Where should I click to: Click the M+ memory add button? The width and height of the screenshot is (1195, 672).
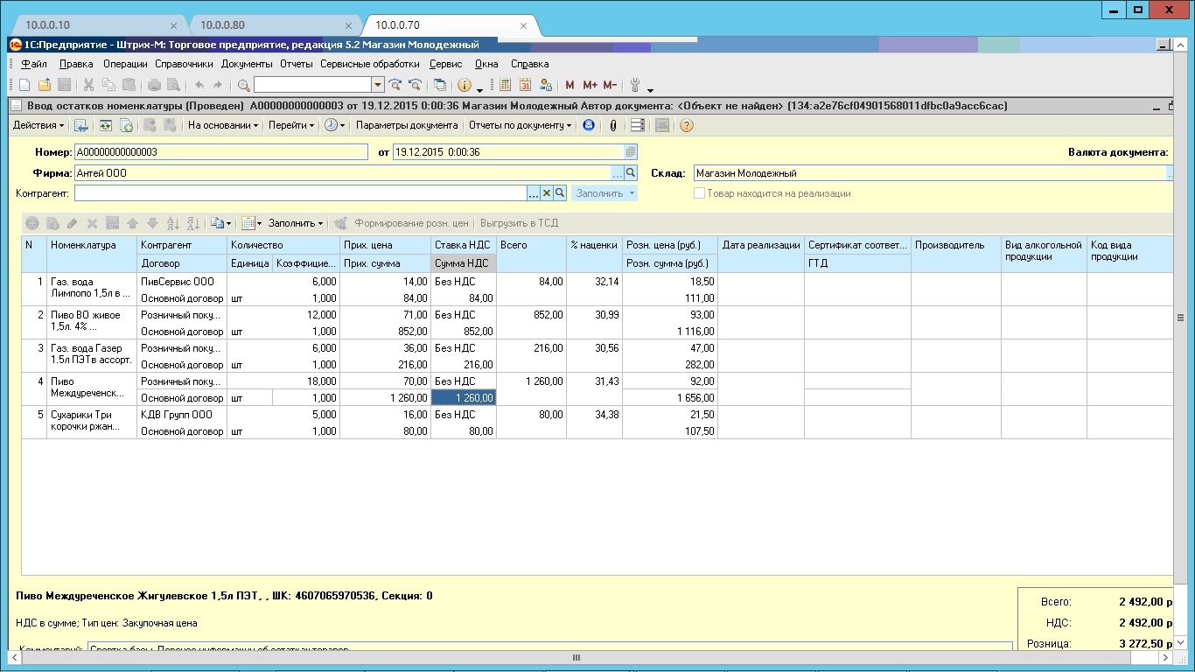590,85
